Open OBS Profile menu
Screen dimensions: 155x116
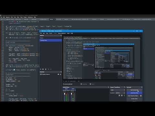(x=55, y=33)
